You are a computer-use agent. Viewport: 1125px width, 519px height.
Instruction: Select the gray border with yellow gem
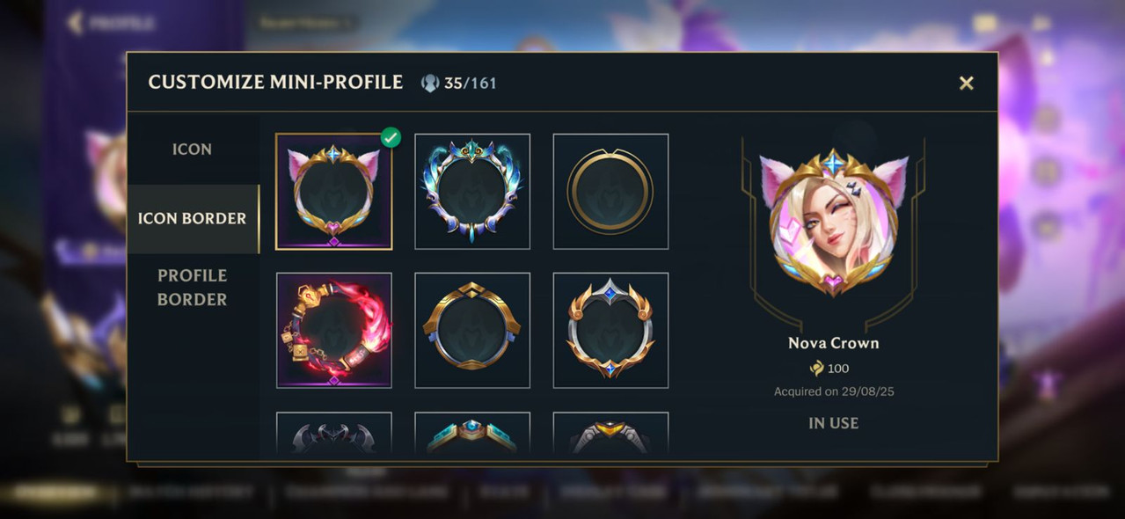pos(610,434)
